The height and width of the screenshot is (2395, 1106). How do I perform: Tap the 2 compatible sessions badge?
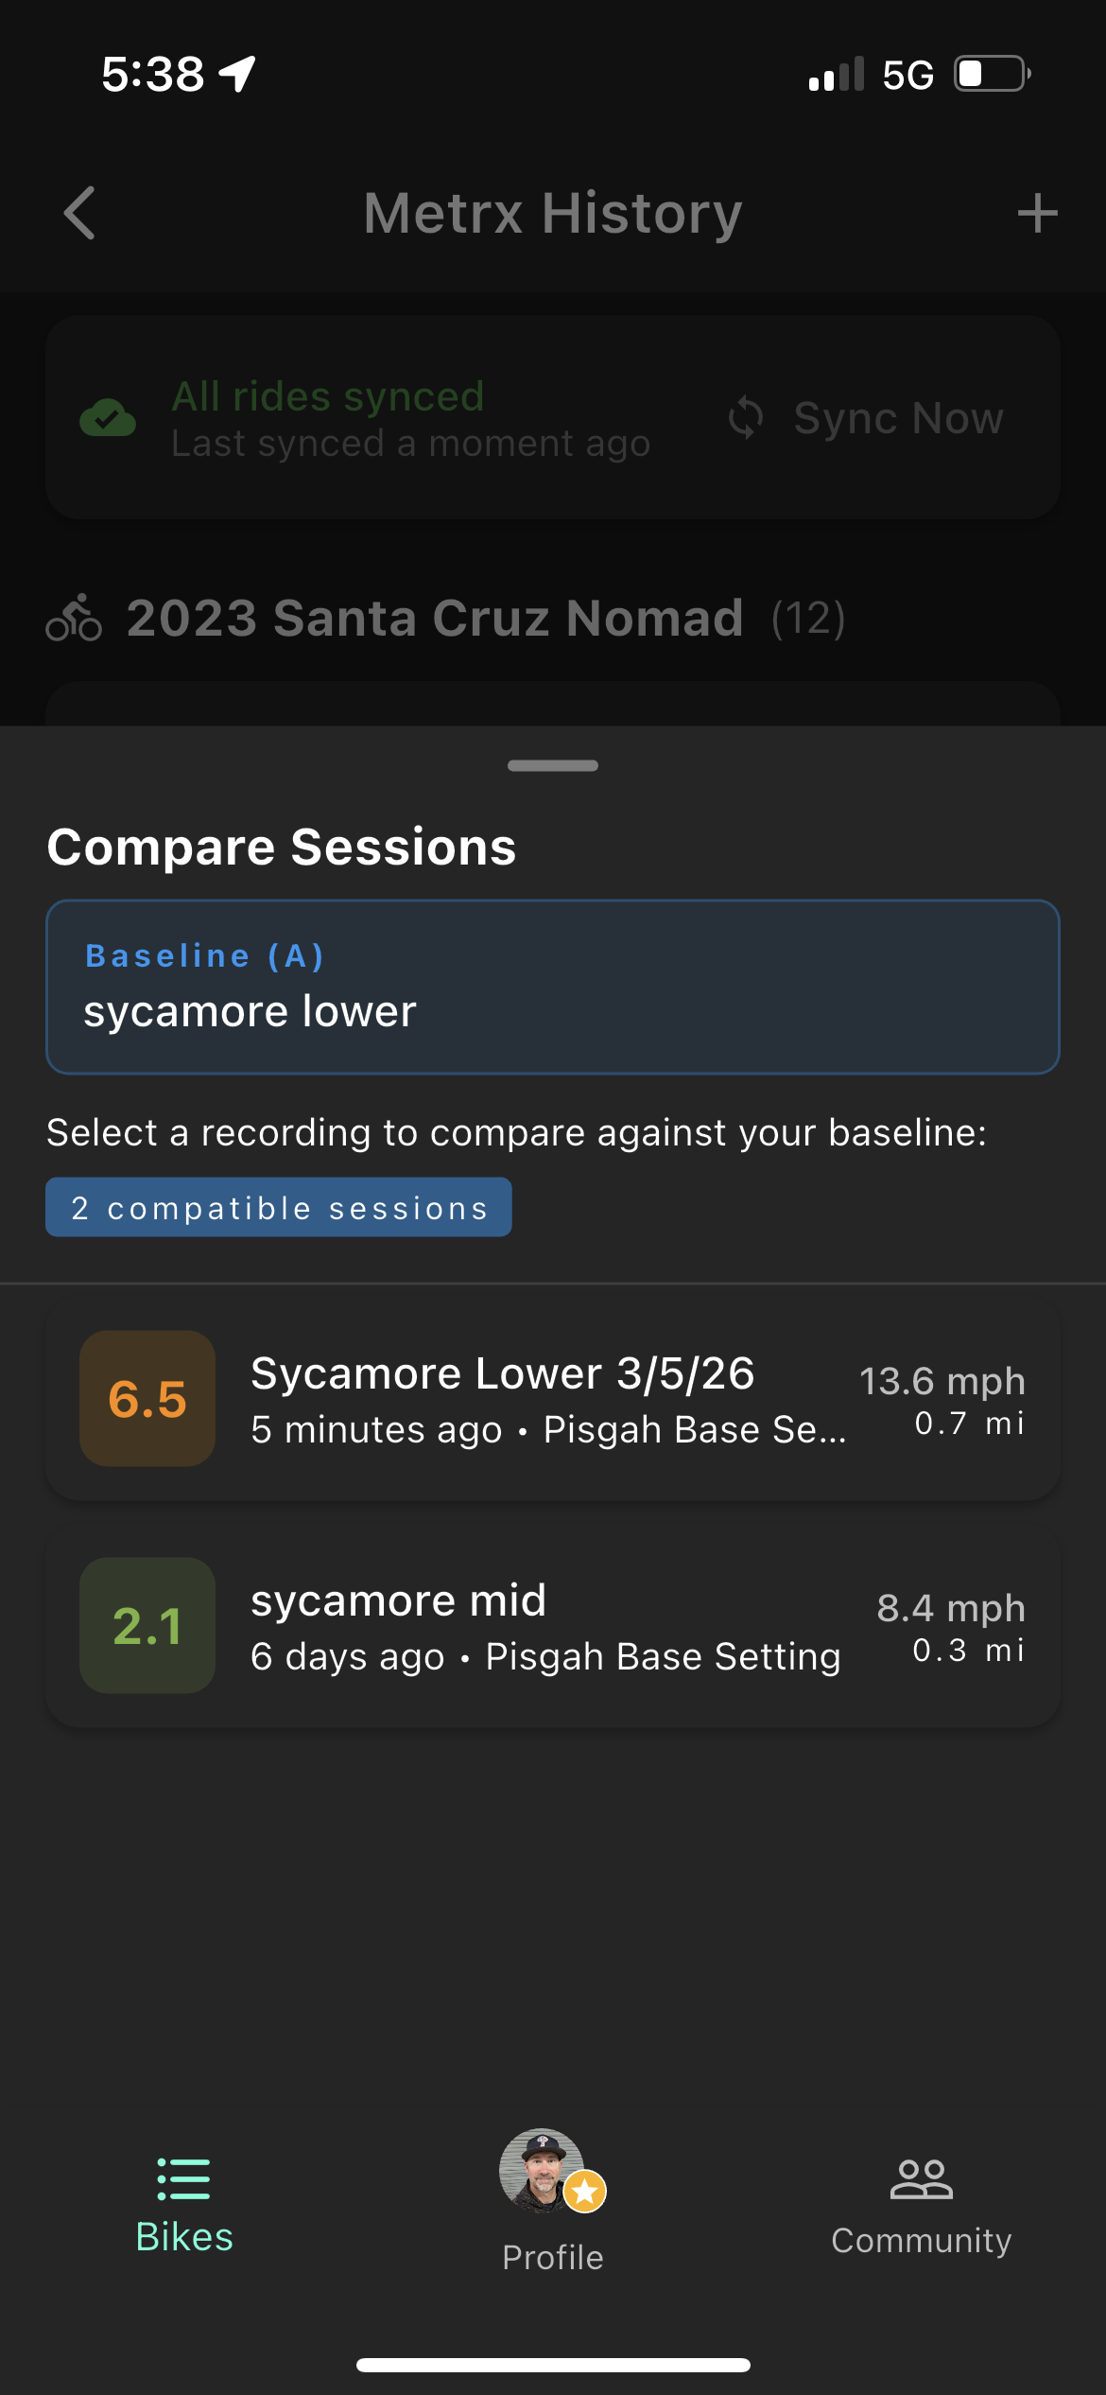click(x=279, y=1206)
